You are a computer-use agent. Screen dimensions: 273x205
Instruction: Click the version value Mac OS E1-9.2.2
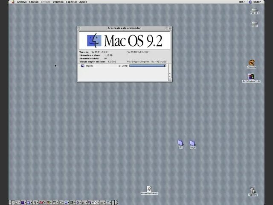point(99,52)
